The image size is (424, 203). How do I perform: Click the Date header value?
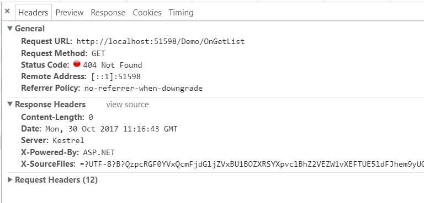pos(111,129)
